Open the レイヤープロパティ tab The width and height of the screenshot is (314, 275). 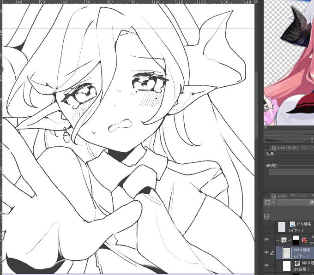(285, 148)
